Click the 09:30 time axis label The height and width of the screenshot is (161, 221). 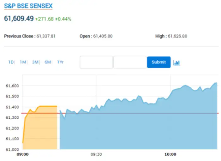[x=96, y=154]
